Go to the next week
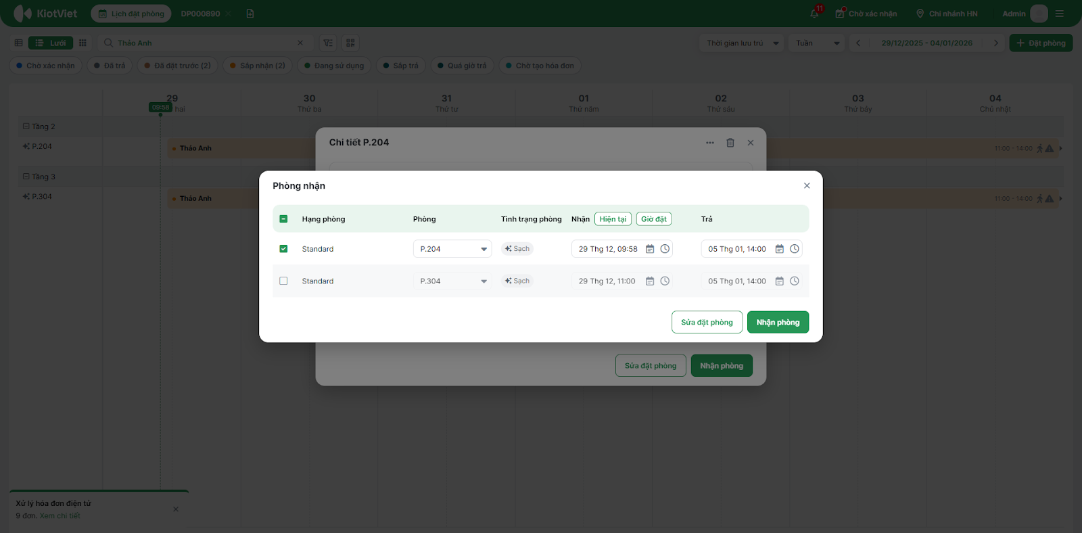Image resolution: width=1082 pixels, height=533 pixels. point(995,43)
